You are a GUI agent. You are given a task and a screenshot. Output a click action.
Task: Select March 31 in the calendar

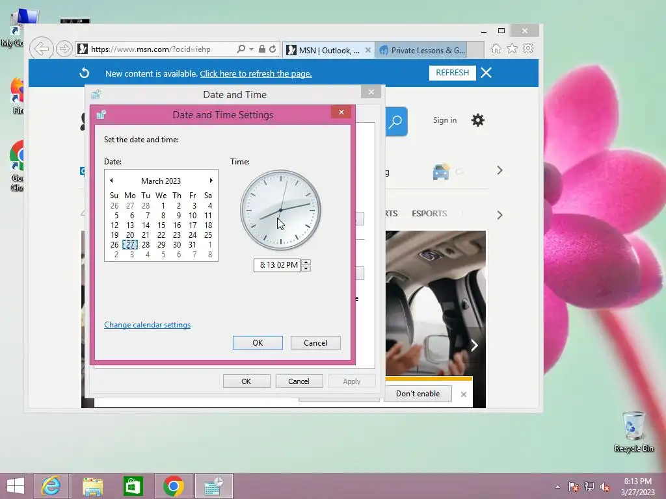pos(193,245)
